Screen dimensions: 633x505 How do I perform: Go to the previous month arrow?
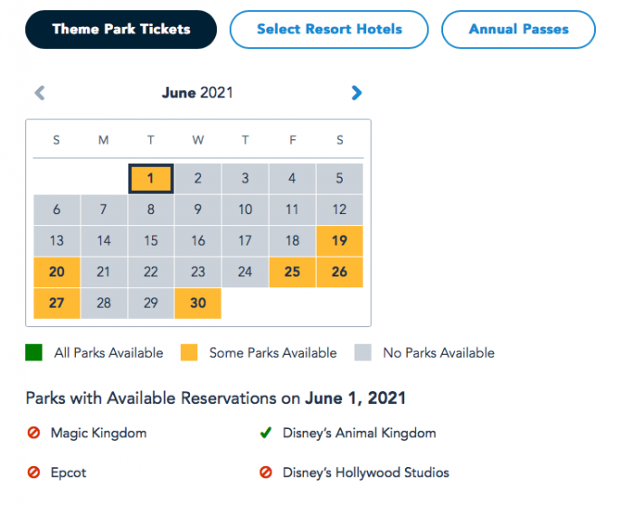pos(39,92)
